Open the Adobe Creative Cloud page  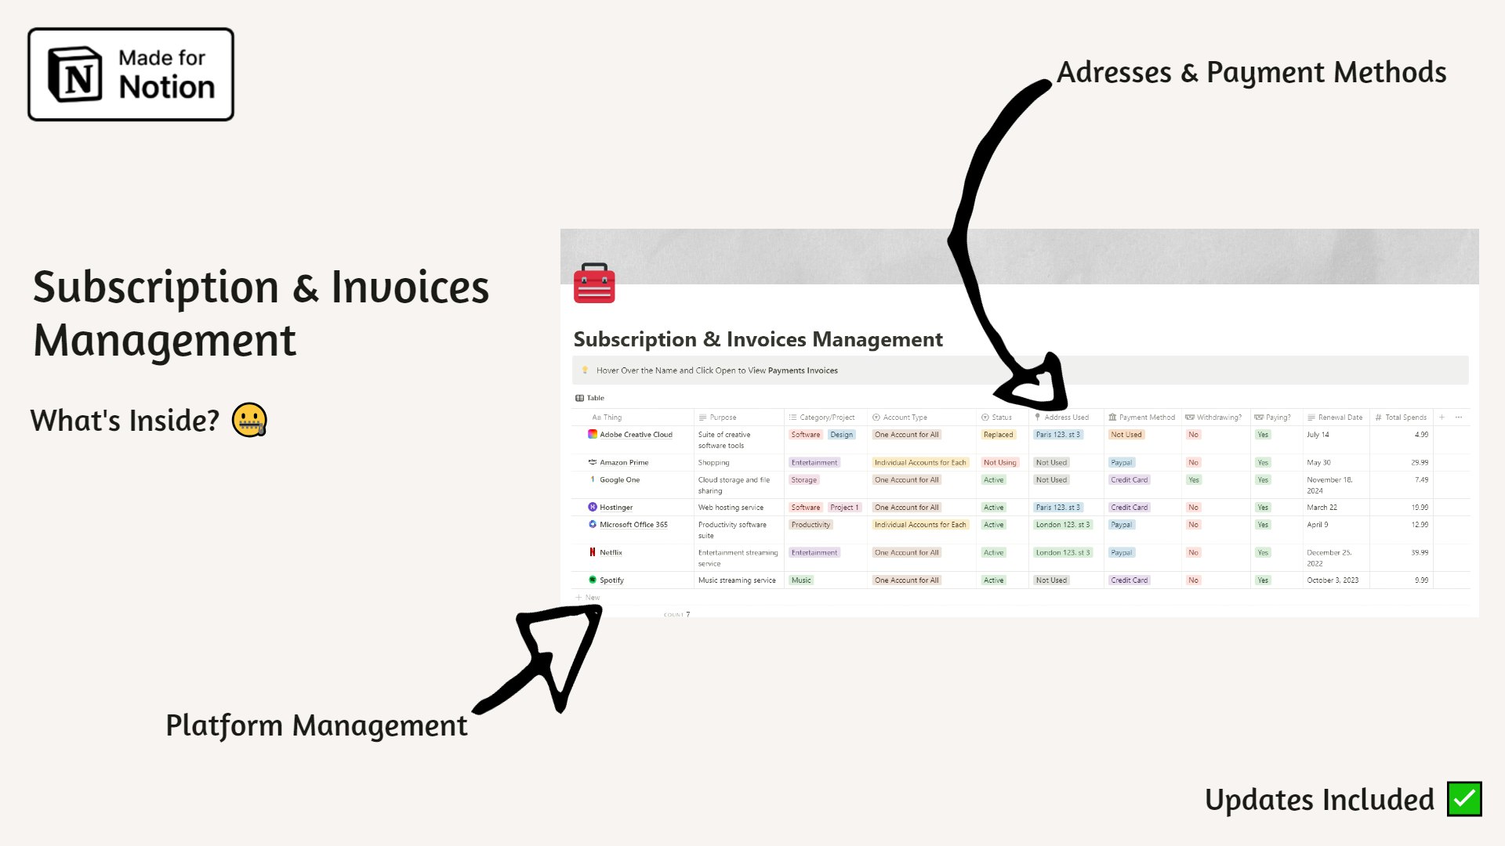[x=636, y=435]
